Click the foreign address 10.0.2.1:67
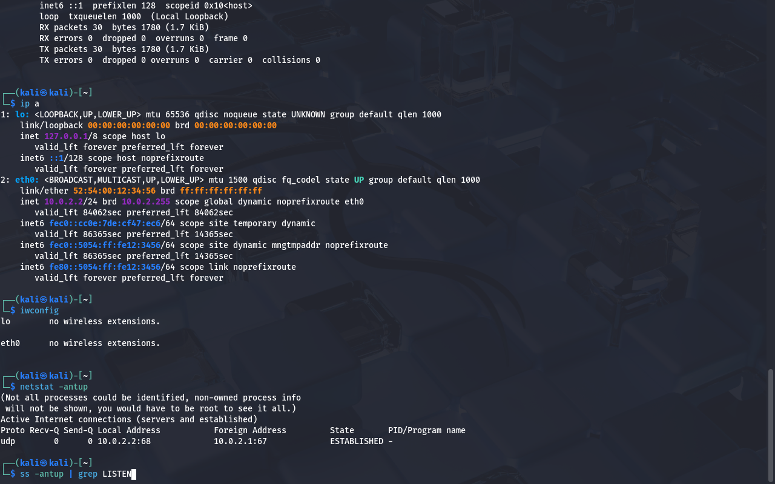This screenshot has width=775, height=484. coord(240,441)
